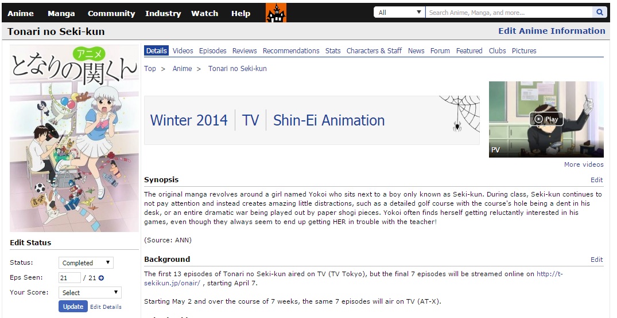Screen dimensions: 617x318
Task: Open the Recommendations tab
Action: 291,50
